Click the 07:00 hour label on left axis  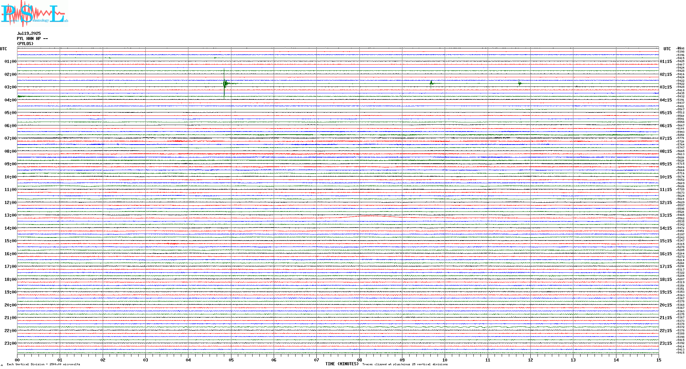(x=11, y=138)
